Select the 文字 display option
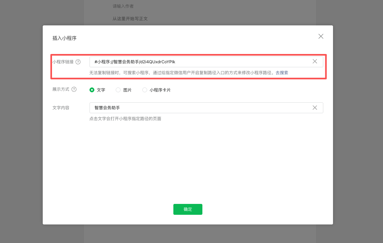Viewport: 383px width, 243px height. pyautogui.click(x=92, y=90)
